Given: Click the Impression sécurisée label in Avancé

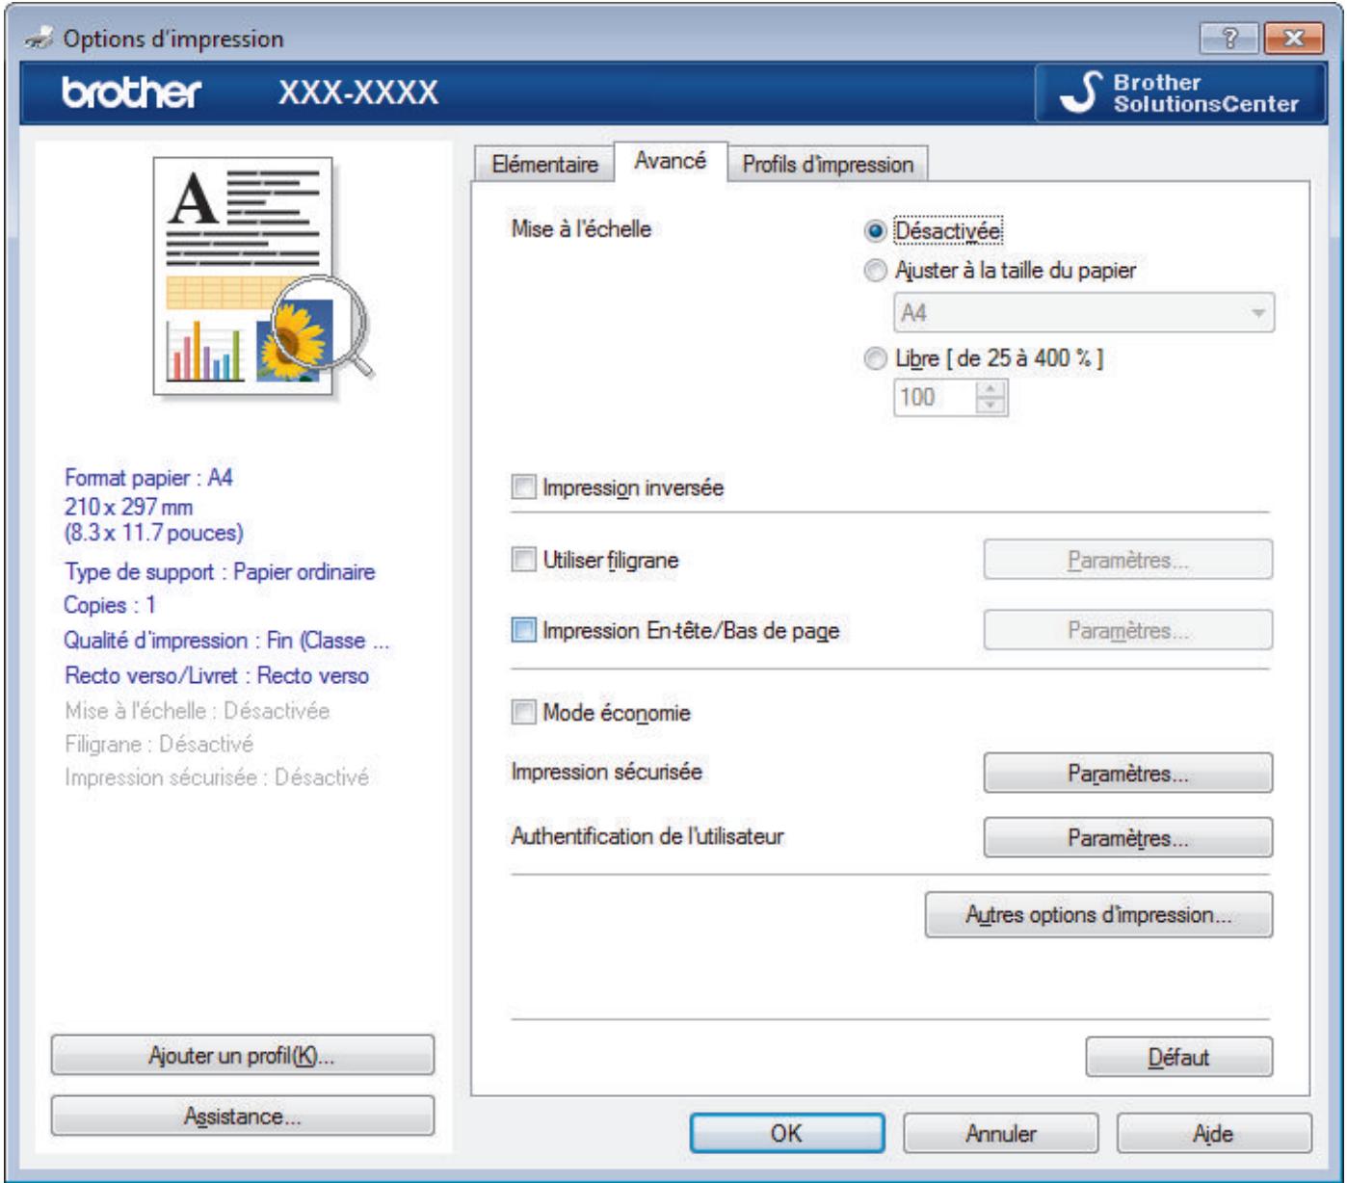Looking at the screenshot, I should (606, 772).
